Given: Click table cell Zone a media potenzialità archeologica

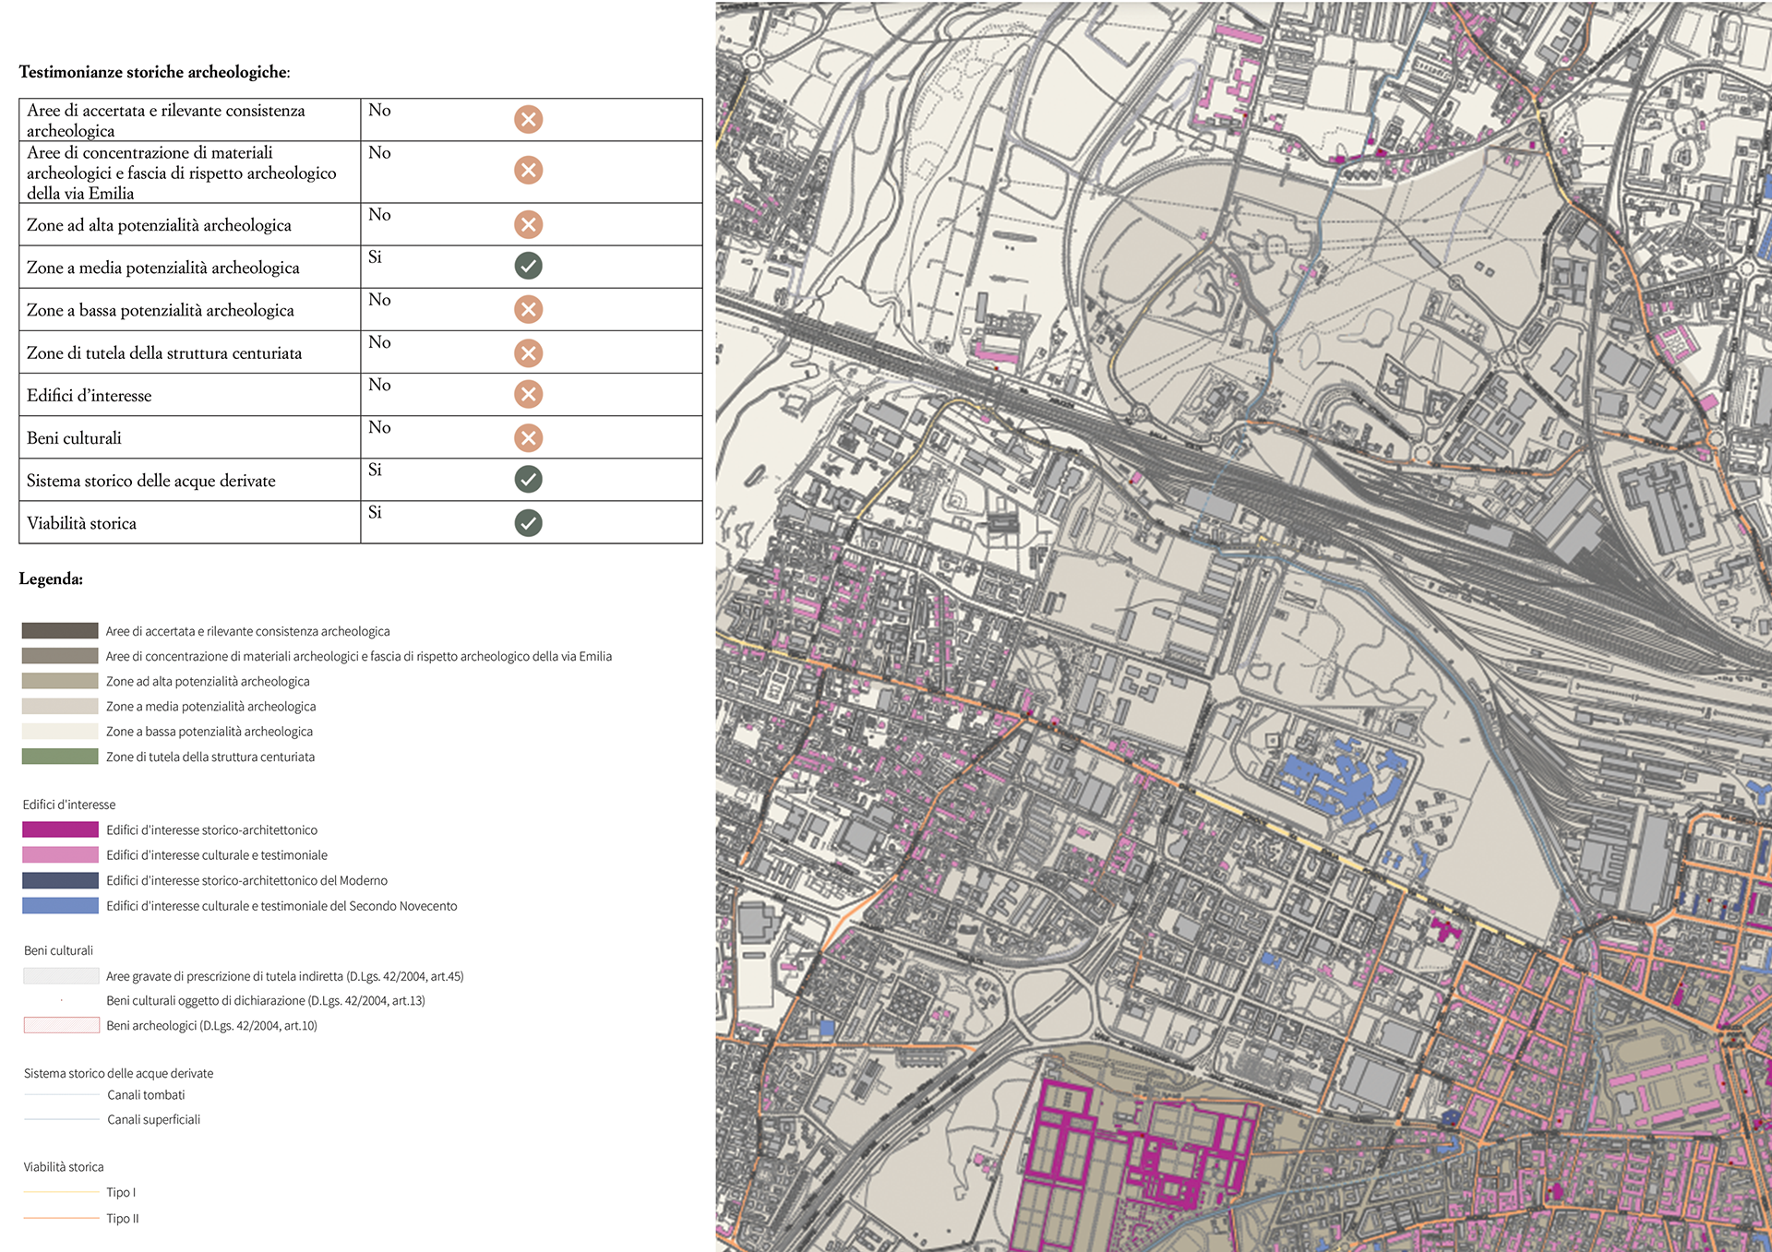Looking at the screenshot, I should (x=190, y=267).
